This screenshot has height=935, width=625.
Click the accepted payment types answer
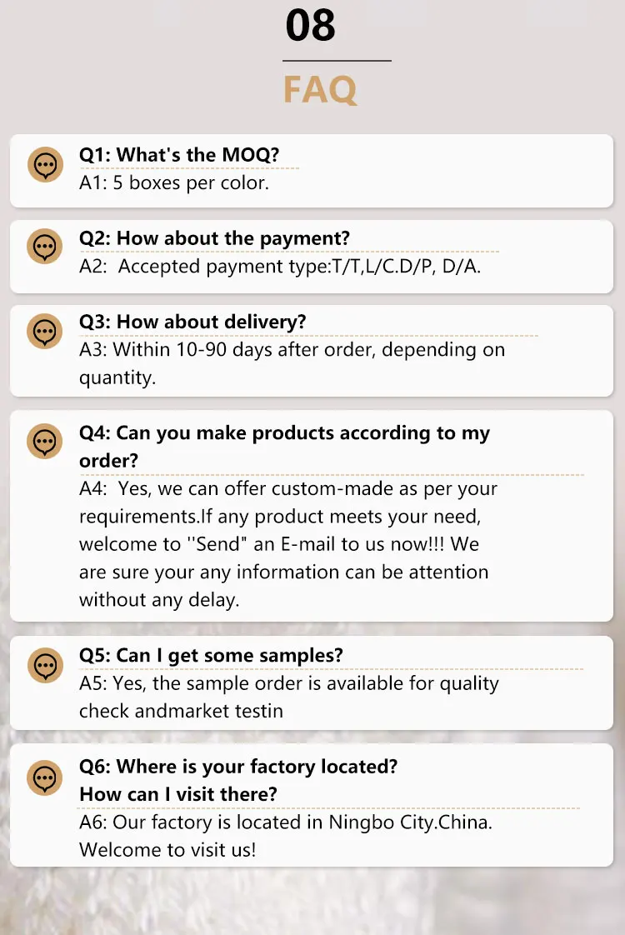click(x=280, y=266)
